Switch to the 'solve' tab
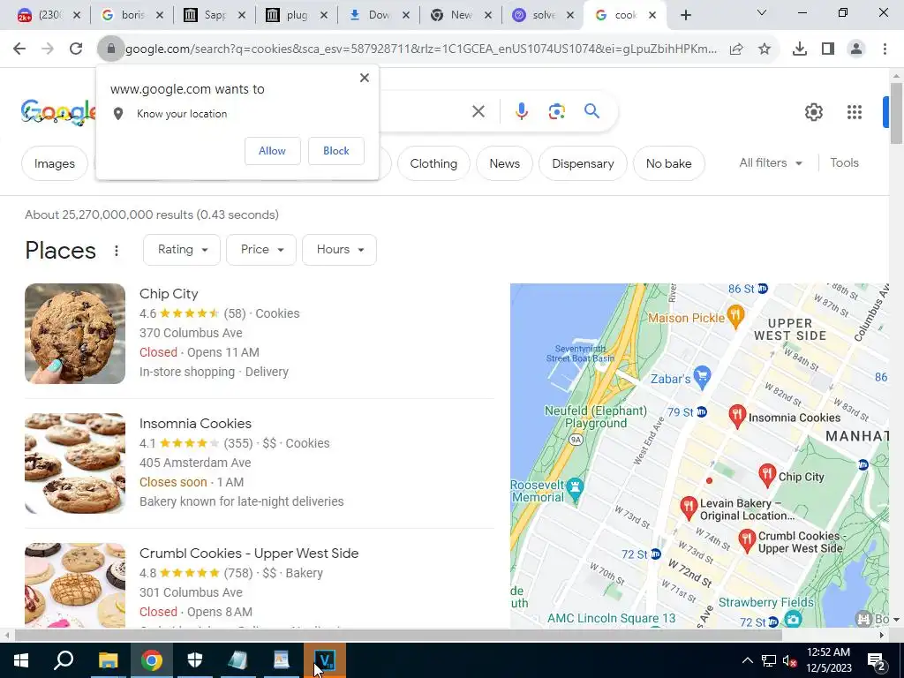This screenshot has width=904, height=678. 544,15
